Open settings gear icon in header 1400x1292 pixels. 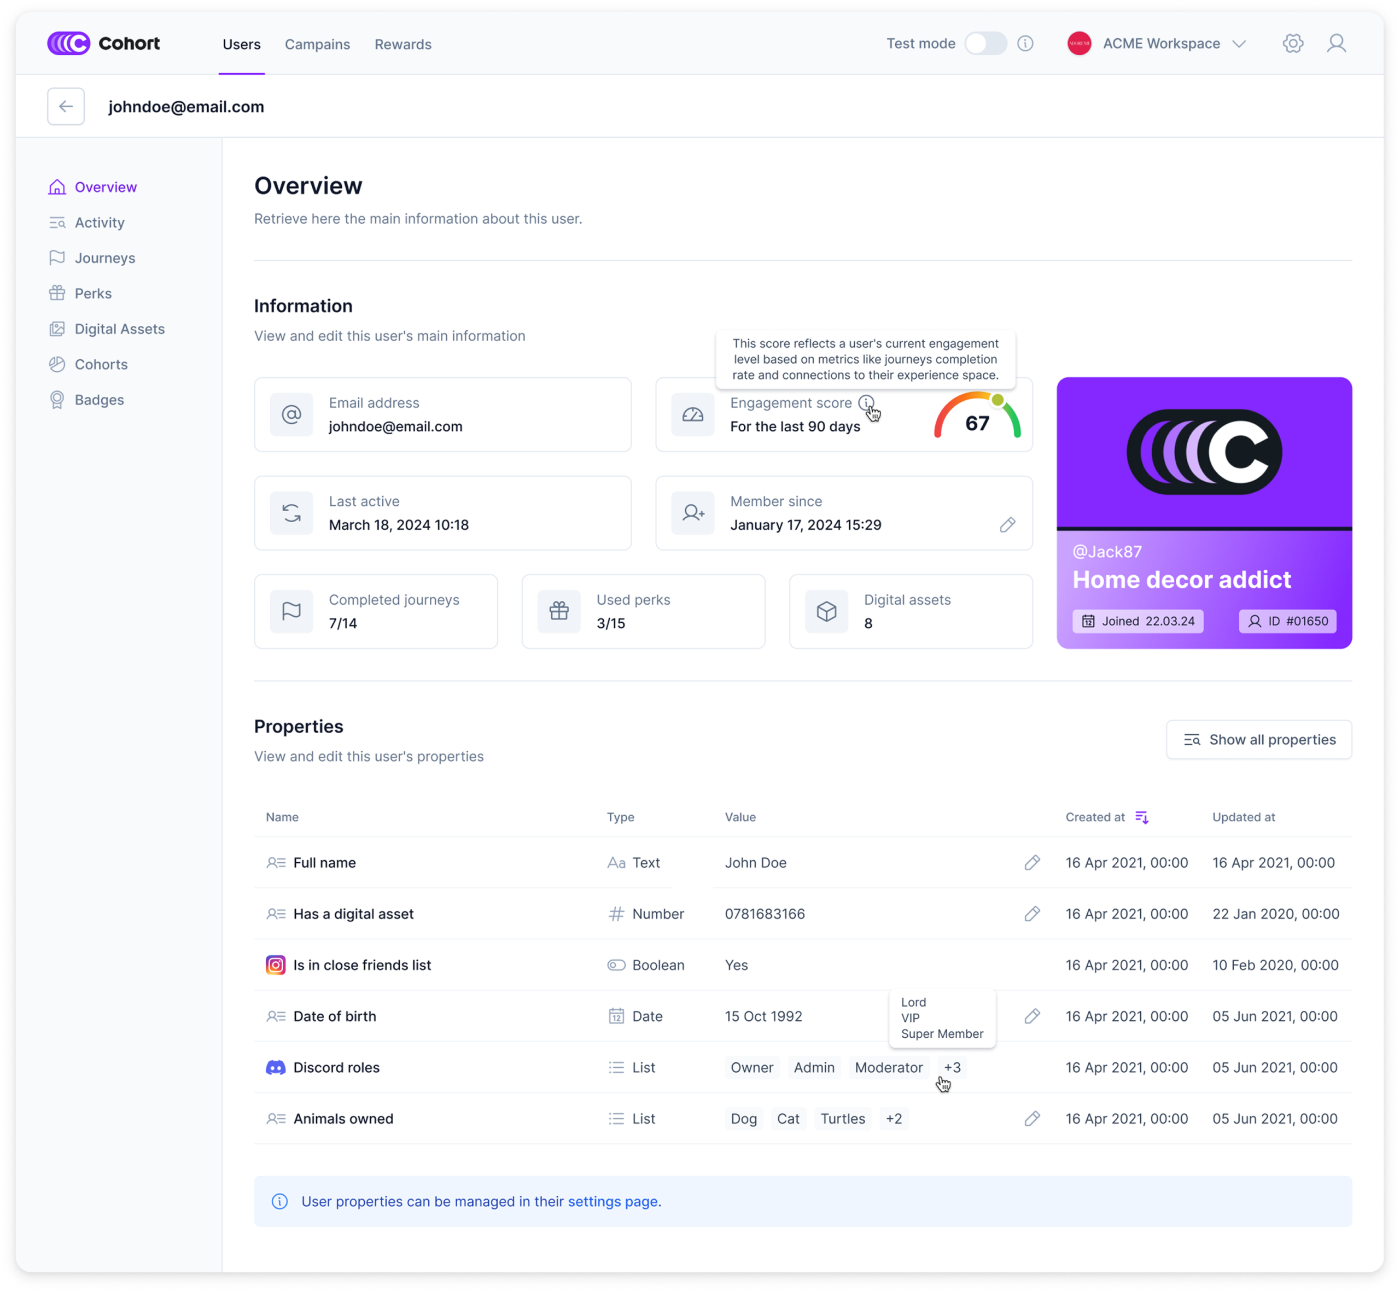point(1292,43)
